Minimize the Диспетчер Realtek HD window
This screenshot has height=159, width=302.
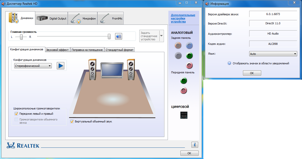tap(180, 3)
